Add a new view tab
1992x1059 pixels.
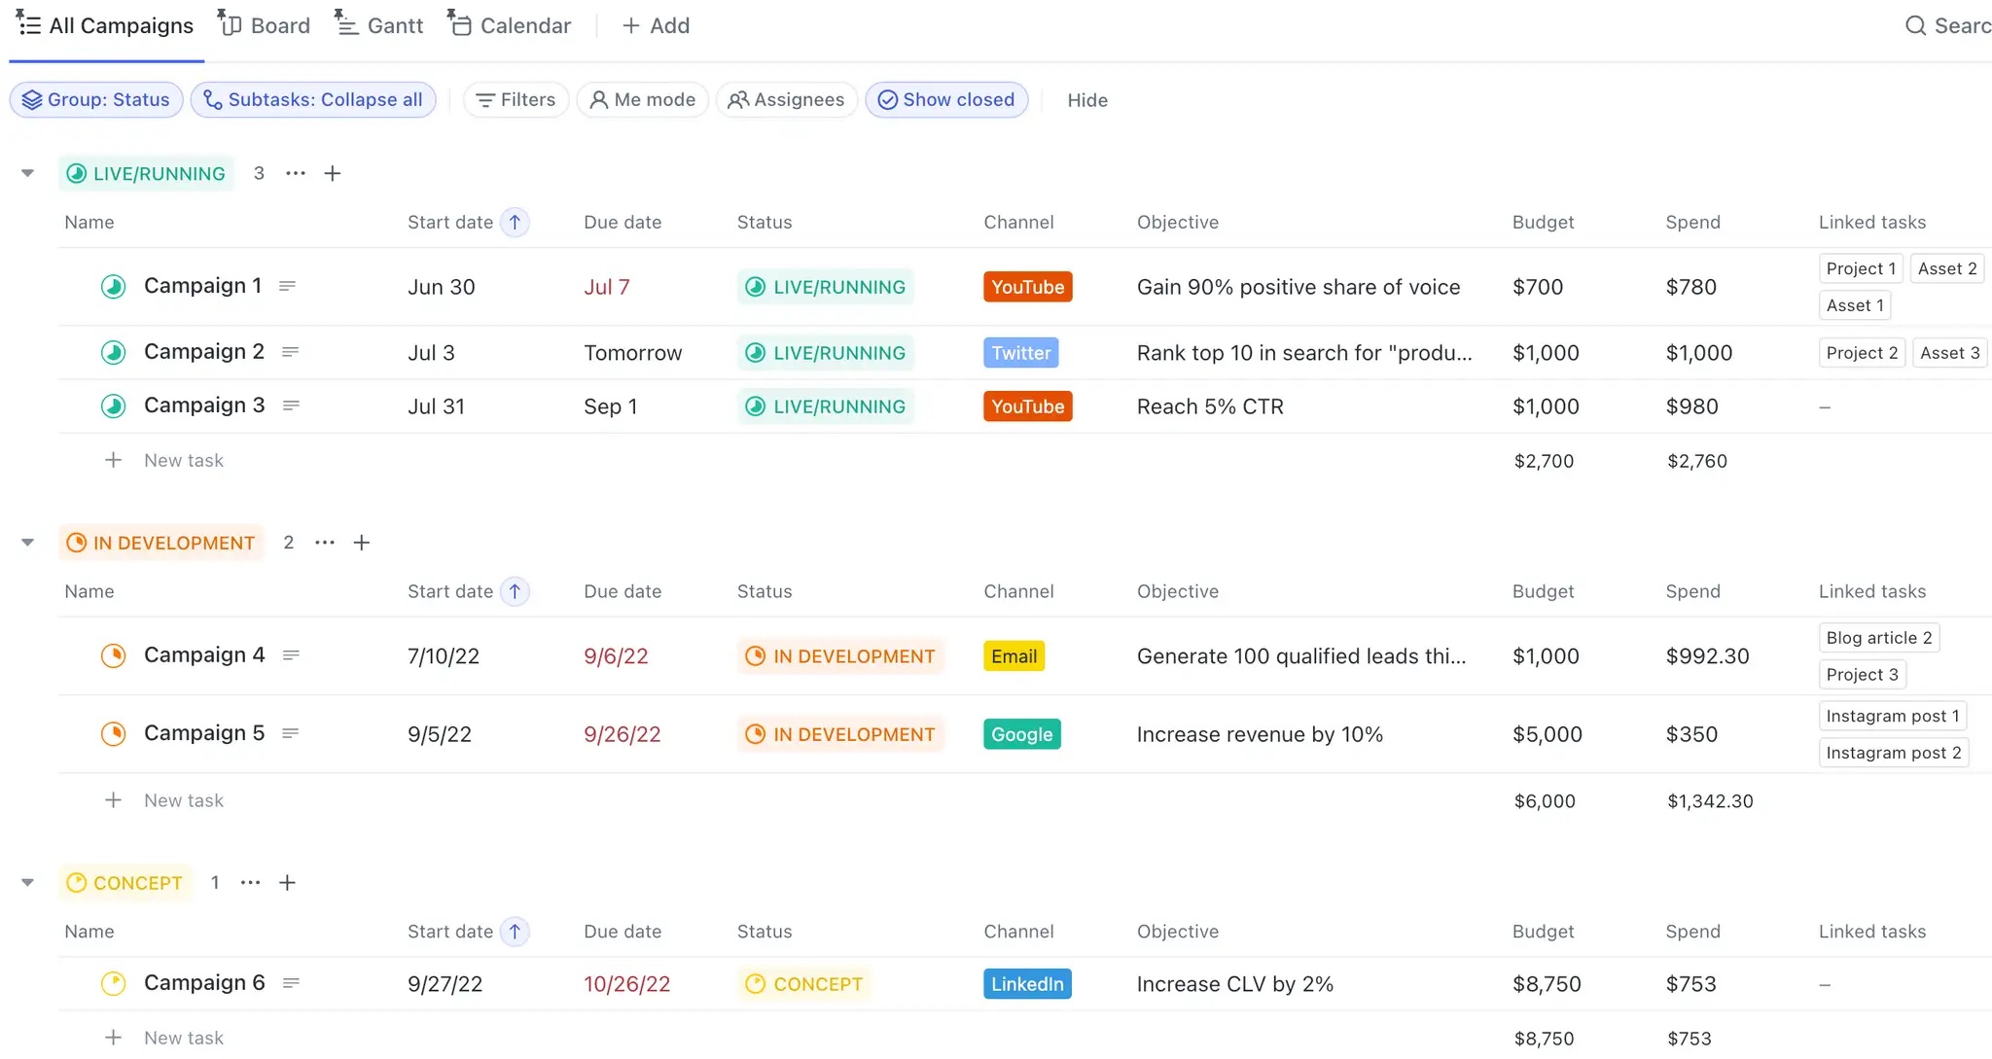tap(657, 25)
